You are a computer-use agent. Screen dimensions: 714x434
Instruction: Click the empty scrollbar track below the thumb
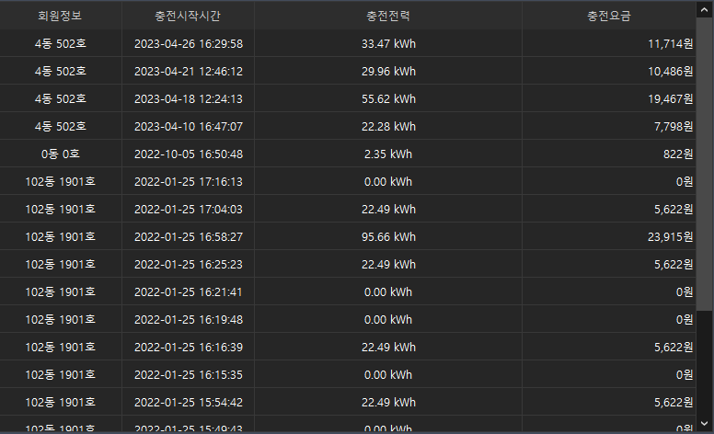click(x=703, y=368)
